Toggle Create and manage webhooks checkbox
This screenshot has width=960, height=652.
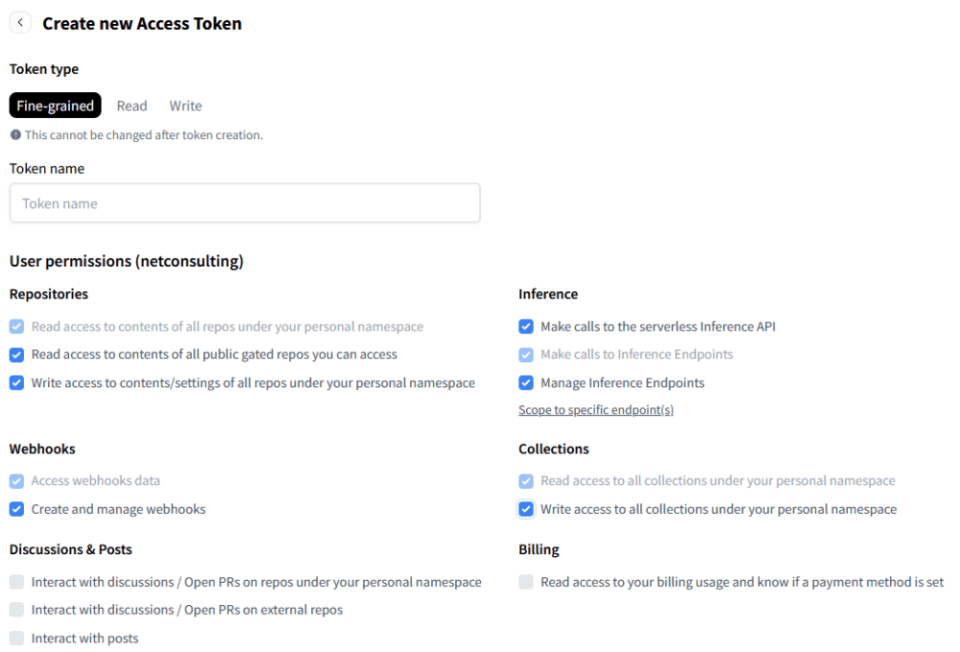coord(17,509)
